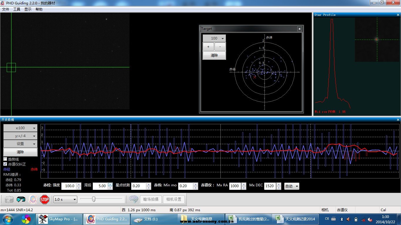
Task: Zoom out Target with - button
Action: tap(220, 47)
